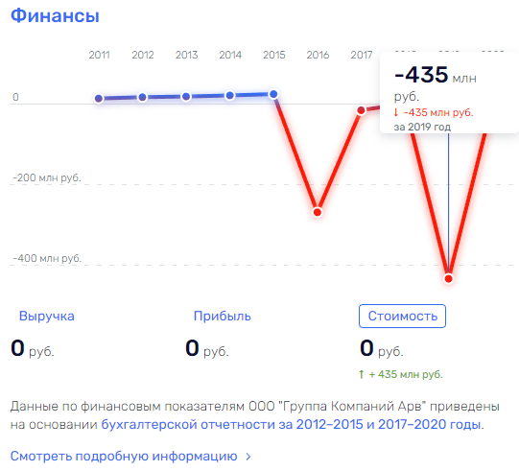Click the chevron arrow after подробную информацию

248,457
